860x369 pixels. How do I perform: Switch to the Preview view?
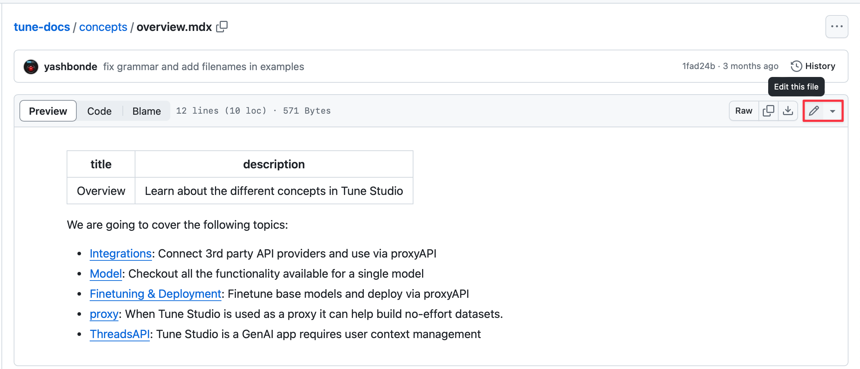coord(48,111)
